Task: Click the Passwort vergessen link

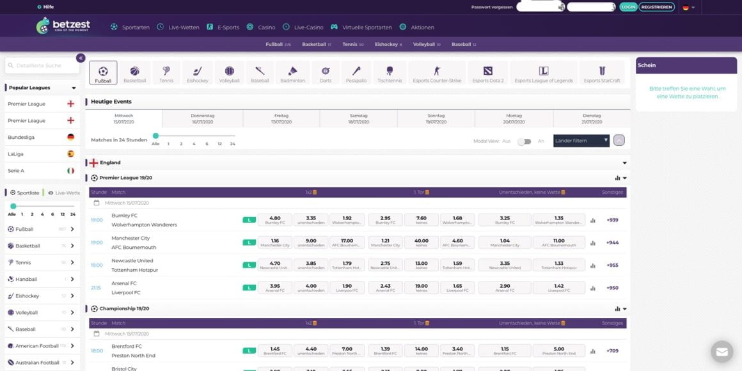Action: [492, 7]
